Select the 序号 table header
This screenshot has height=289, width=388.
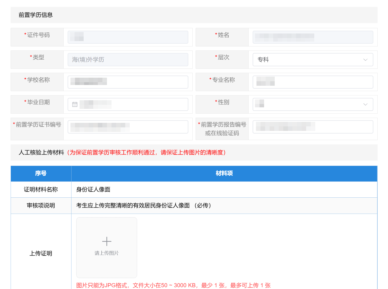pyautogui.click(x=41, y=174)
